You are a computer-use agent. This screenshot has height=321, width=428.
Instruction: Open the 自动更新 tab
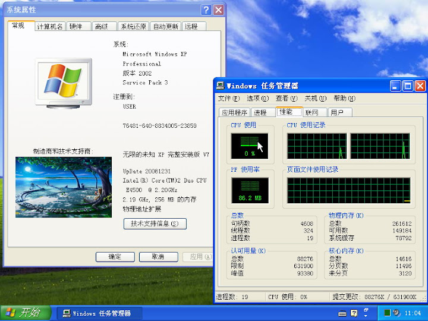tap(165, 27)
